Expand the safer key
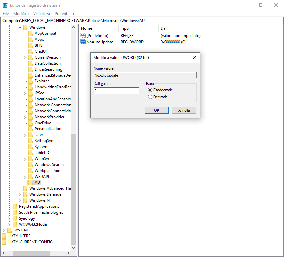This screenshot has width=284, height=257. pyautogui.click(x=25, y=135)
